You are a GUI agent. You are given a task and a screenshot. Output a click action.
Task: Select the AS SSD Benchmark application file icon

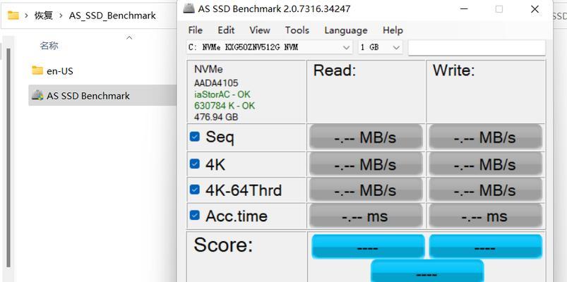point(37,95)
